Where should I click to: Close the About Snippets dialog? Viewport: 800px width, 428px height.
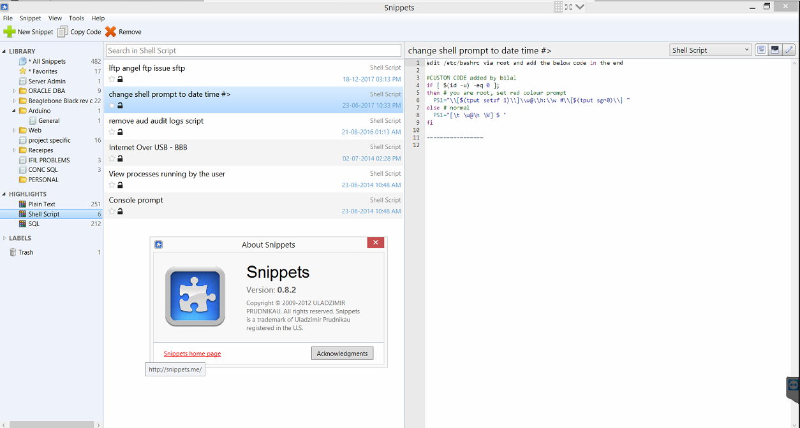(x=375, y=243)
